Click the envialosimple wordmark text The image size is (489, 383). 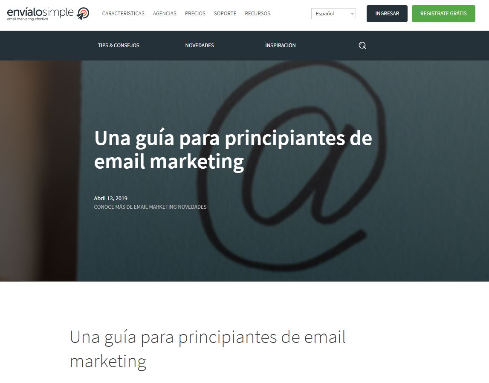pyautogui.click(x=40, y=12)
